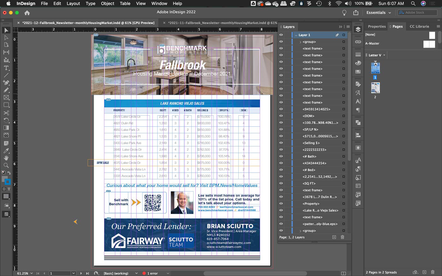Hide the <Property> layer item
Image resolution: width=442 pixels, height=276 pixels.
coord(281,203)
